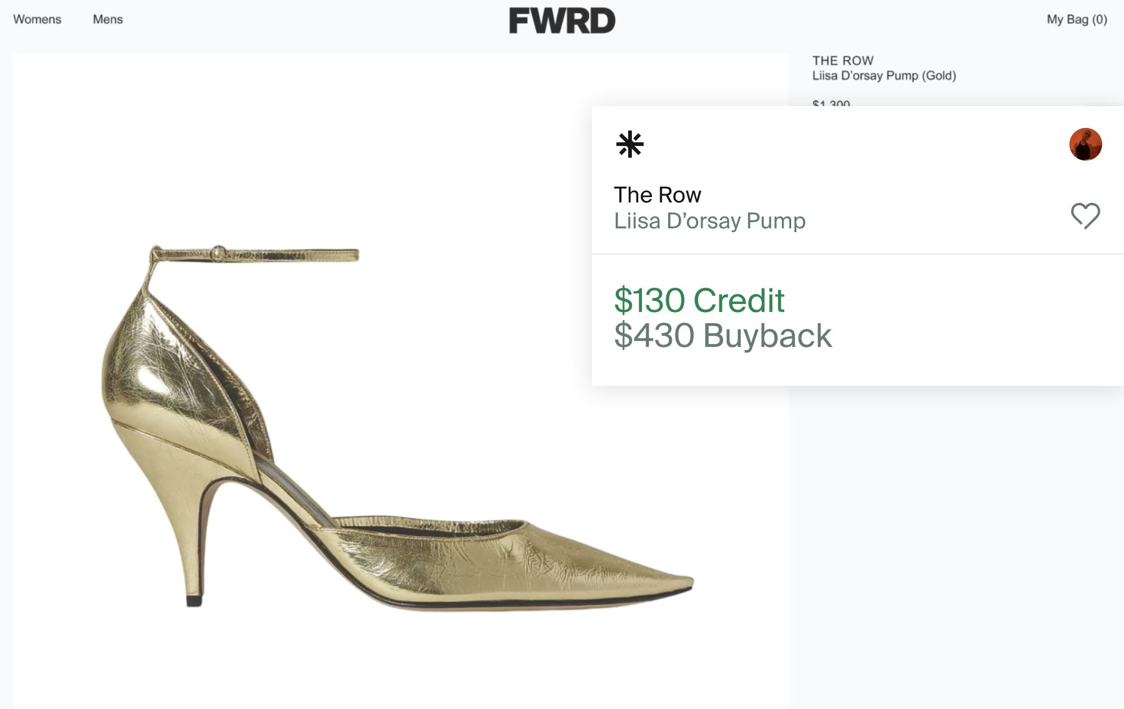The width and height of the screenshot is (1124, 709).
Task: Open My Bag (0)
Action: click(1077, 19)
